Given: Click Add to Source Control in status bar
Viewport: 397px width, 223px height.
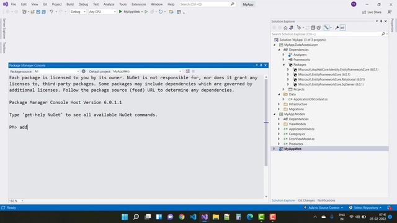Looking at the screenshot, I should [324, 208].
